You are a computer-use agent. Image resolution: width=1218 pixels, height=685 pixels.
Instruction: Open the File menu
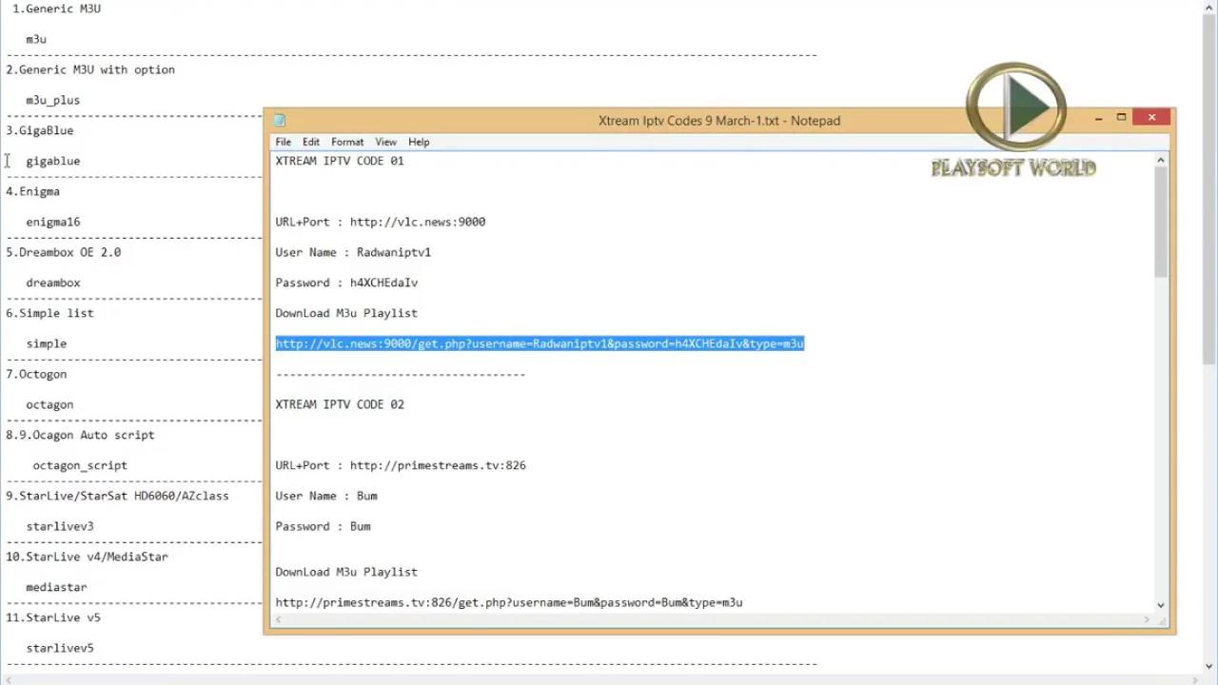click(x=283, y=142)
